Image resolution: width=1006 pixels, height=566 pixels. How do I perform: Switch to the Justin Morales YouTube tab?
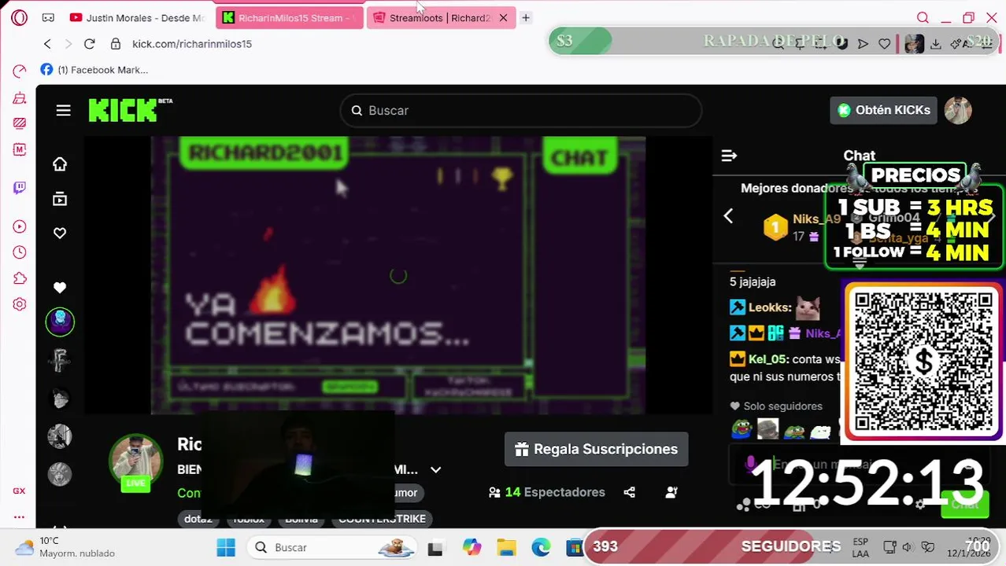coord(137,17)
